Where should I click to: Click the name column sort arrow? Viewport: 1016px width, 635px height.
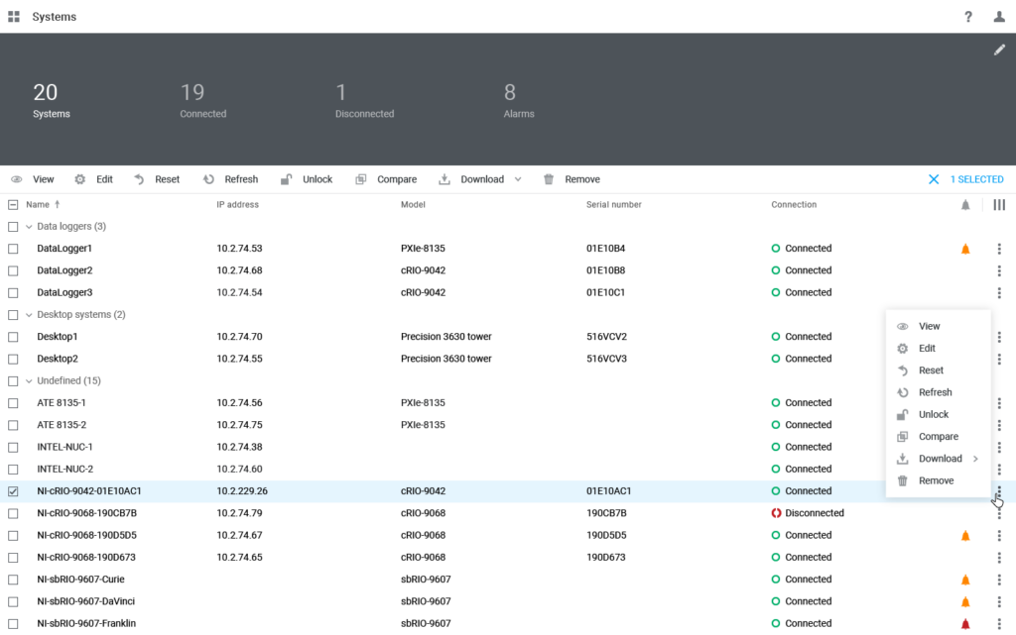(57, 204)
